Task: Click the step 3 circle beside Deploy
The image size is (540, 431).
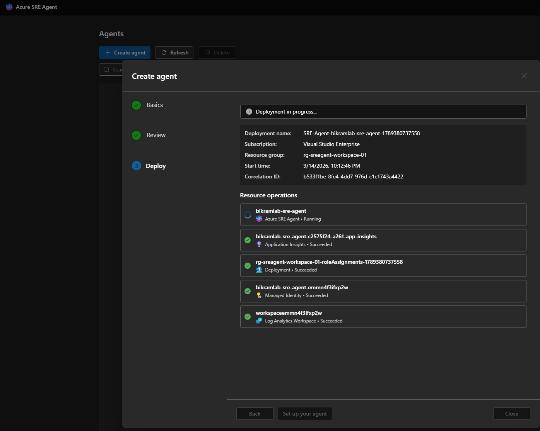Action: [x=137, y=166]
